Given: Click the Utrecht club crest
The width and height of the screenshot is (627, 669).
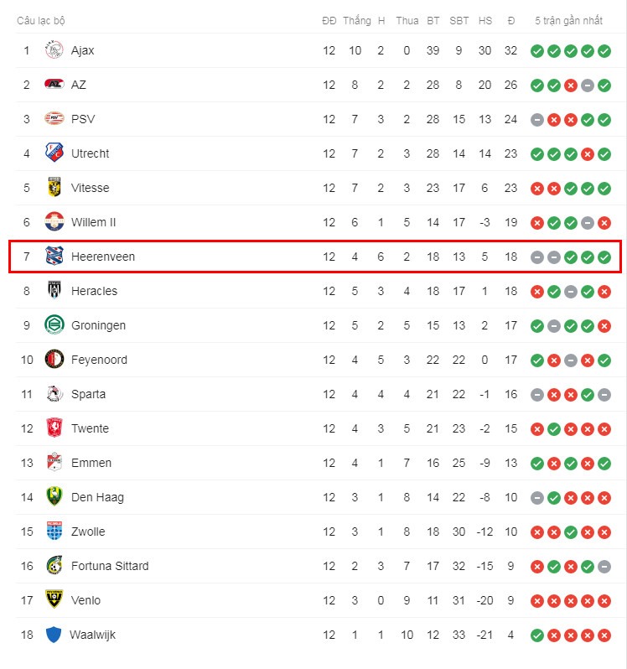Looking at the screenshot, I should tap(54, 153).
